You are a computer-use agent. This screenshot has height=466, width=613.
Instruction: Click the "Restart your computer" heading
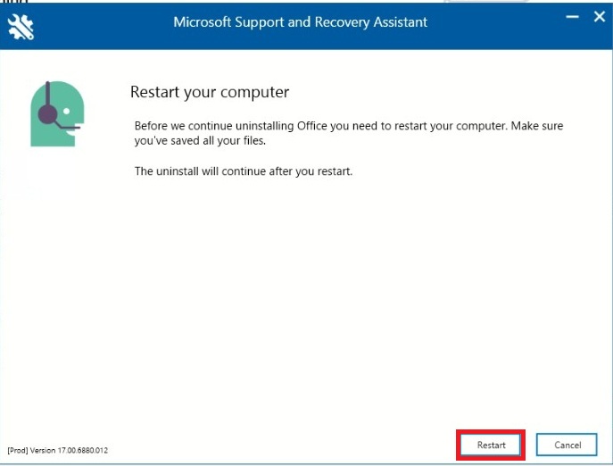(x=210, y=92)
